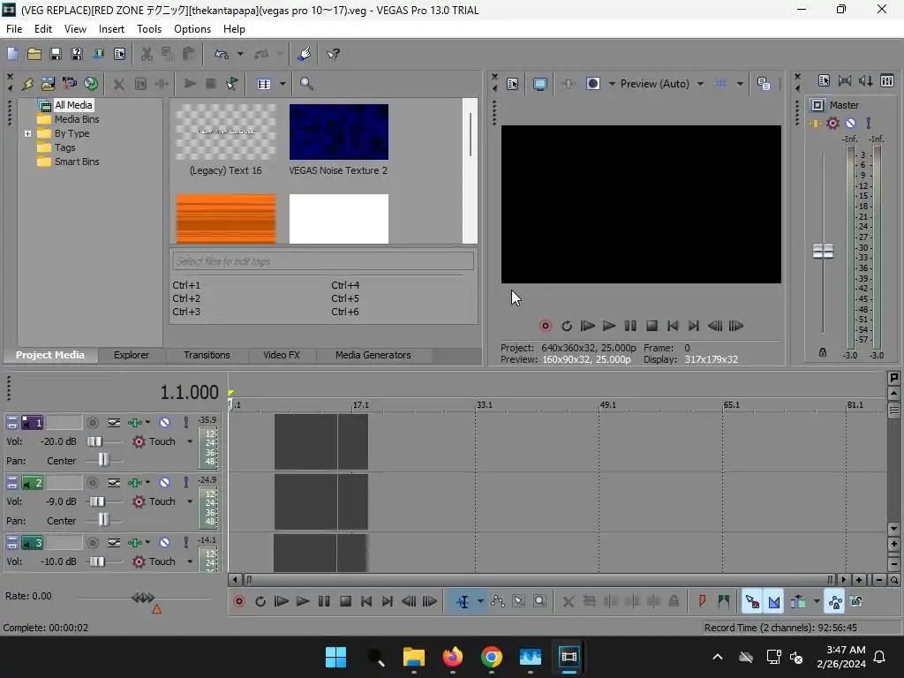Screen dimensions: 904x678
Task: Click the What's This help icon
Action: 333,54
